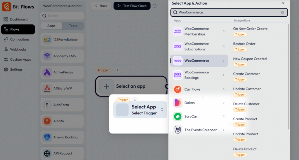Click the ActivePieces icon

point(47,72)
